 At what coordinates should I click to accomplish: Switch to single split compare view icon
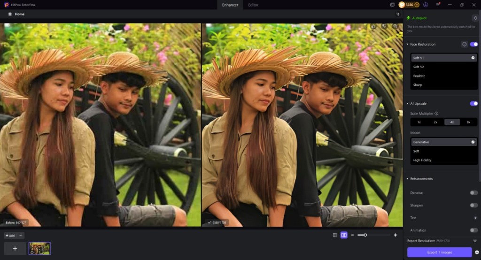click(x=334, y=235)
